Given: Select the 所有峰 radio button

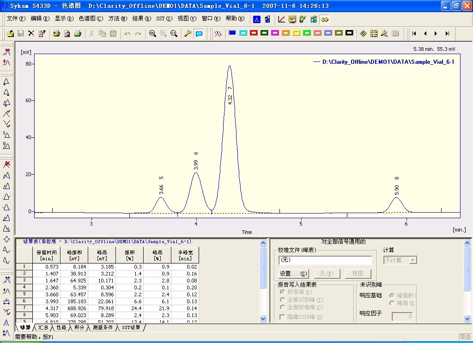Looking at the screenshot, I should (282, 292).
